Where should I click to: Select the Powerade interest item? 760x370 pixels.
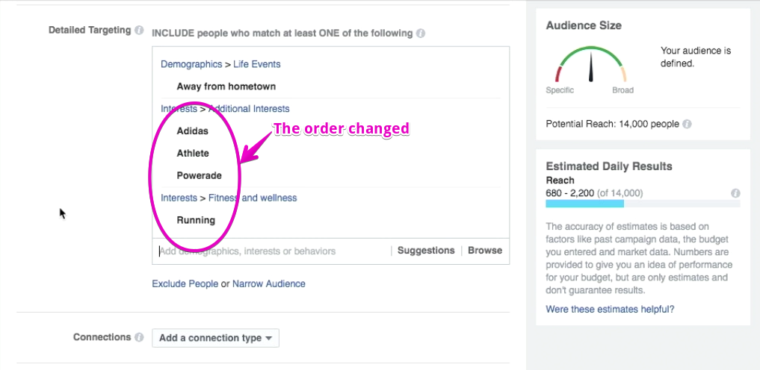pyautogui.click(x=200, y=175)
